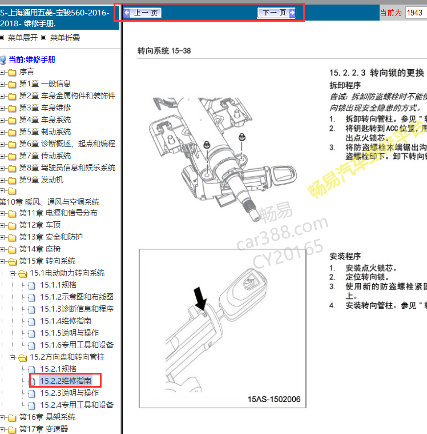Click page icon of 15.2.3说明与操作

(x=32, y=393)
